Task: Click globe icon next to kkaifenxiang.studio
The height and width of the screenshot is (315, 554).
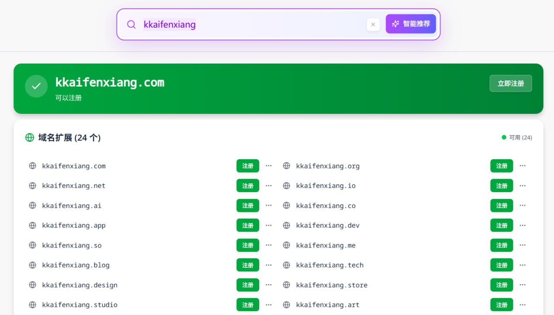Action: 32,305
